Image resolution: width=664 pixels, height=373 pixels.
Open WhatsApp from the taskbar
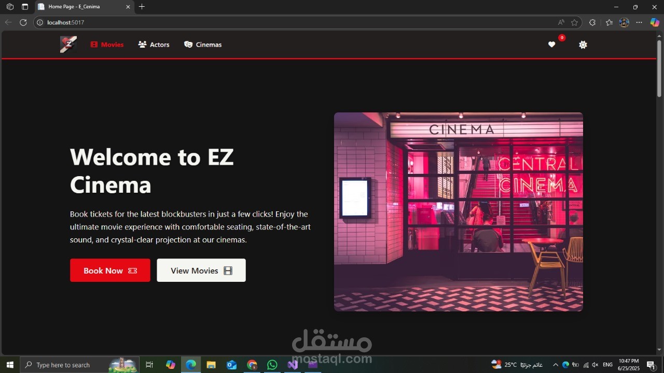tap(272, 365)
